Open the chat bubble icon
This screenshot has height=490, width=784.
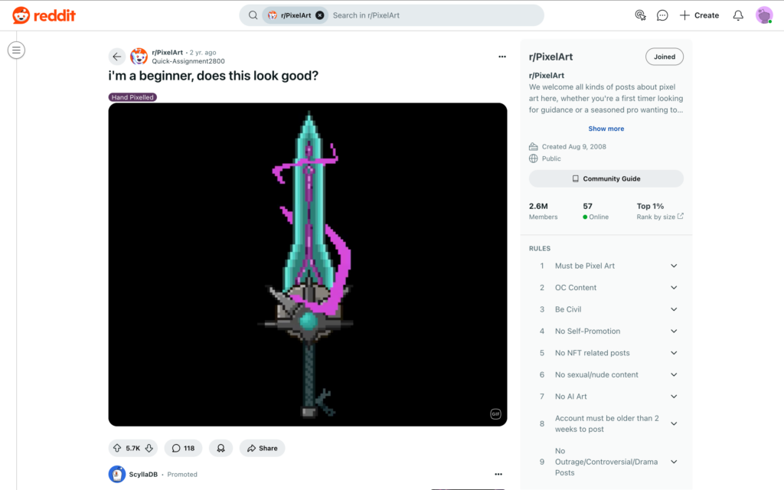(662, 15)
